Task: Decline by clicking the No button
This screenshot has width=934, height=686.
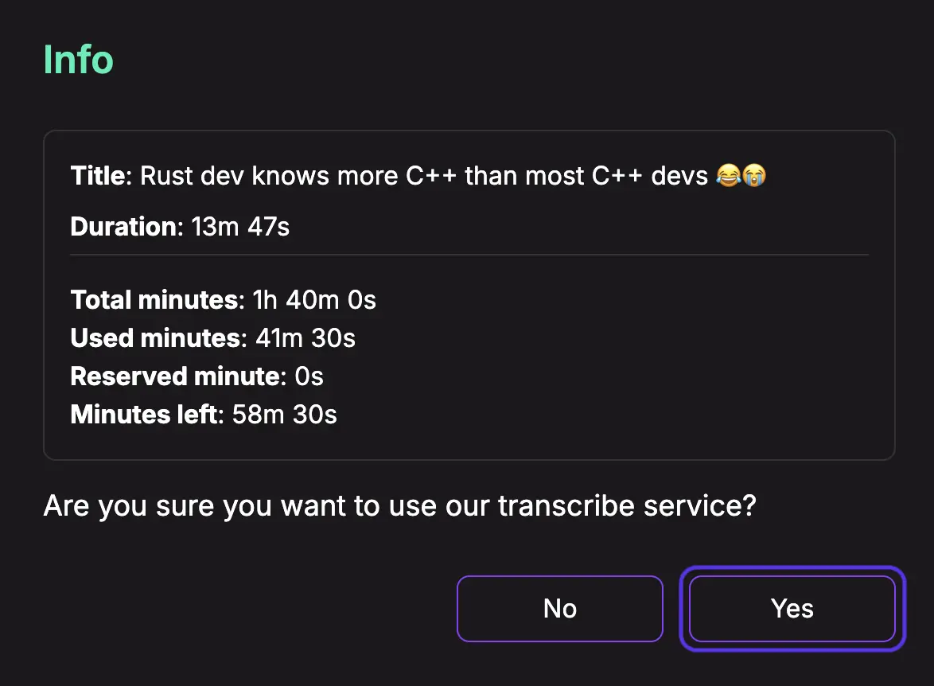Action: pyautogui.click(x=560, y=609)
